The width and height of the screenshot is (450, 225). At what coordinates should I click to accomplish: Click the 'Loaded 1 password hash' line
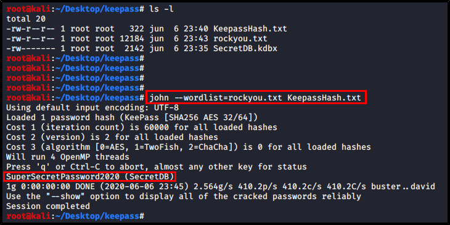coord(132,118)
